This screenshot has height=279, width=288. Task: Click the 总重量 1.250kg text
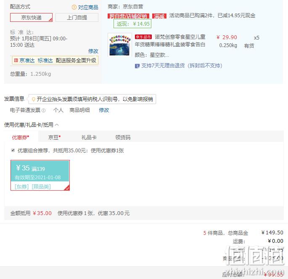pos(31,74)
